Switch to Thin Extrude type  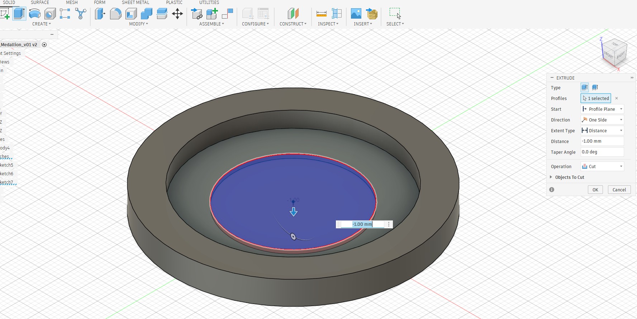pos(595,87)
